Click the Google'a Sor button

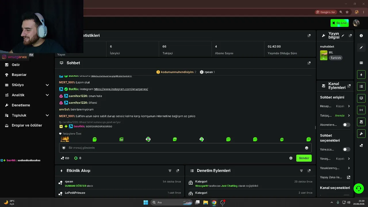[326, 12]
